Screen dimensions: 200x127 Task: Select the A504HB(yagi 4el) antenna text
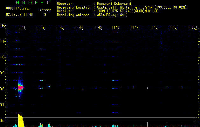(112, 15)
